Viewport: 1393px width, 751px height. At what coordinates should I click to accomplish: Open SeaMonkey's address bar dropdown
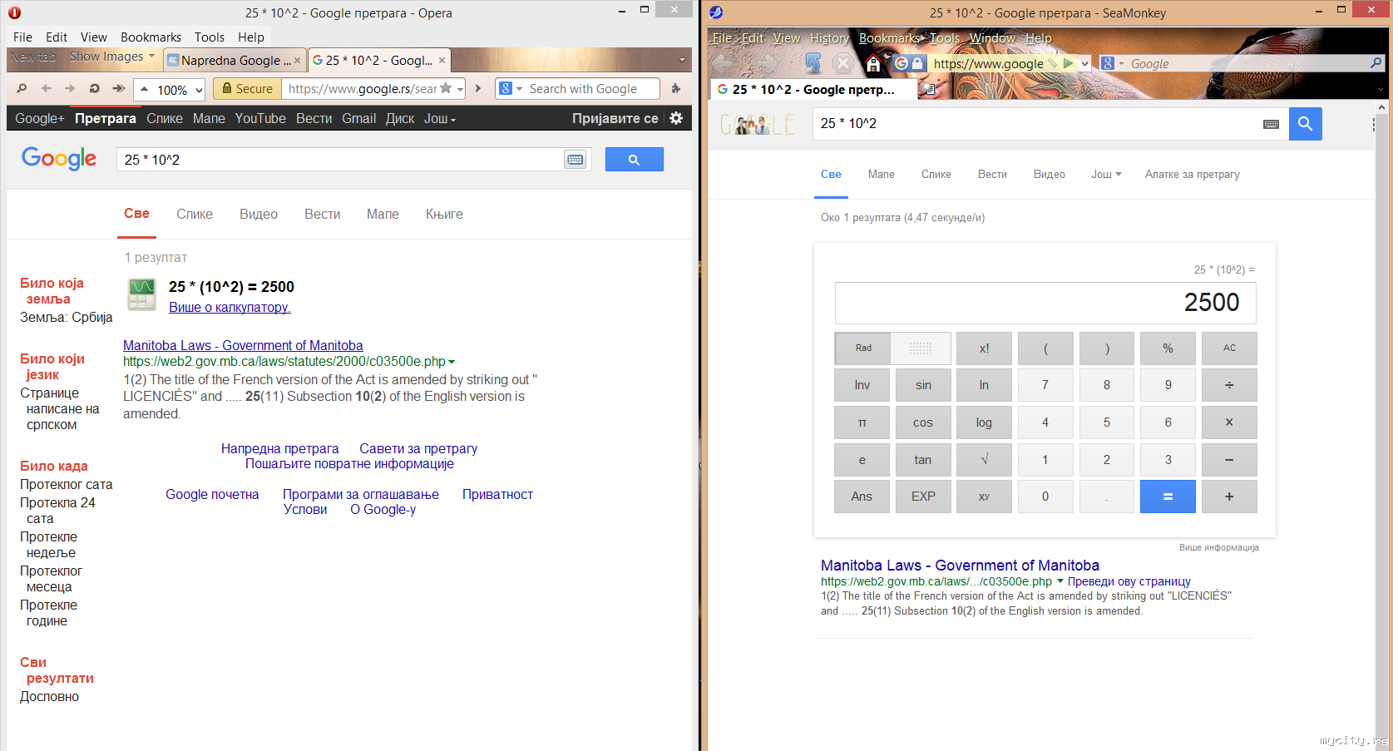coord(1085,63)
